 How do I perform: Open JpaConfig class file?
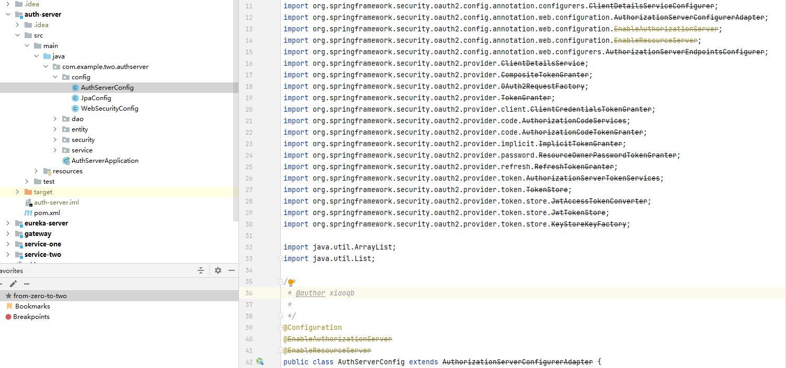[x=96, y=98]
